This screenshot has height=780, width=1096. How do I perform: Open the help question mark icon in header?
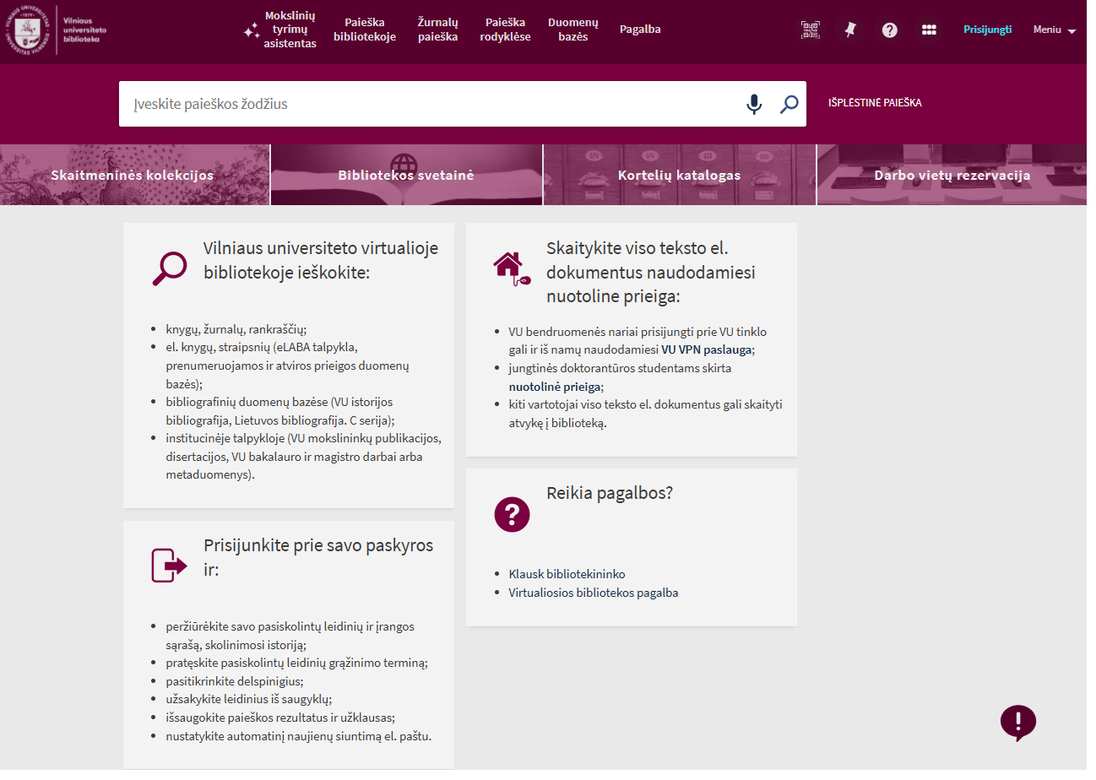[x=889, y=30]
